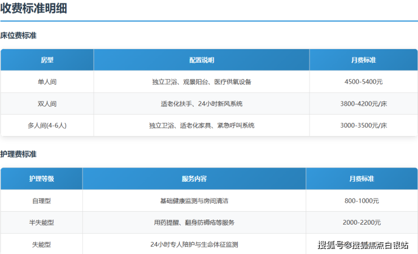Select the 半失能型 care level cell
This screenshot has width=418, height=254.
41,223
